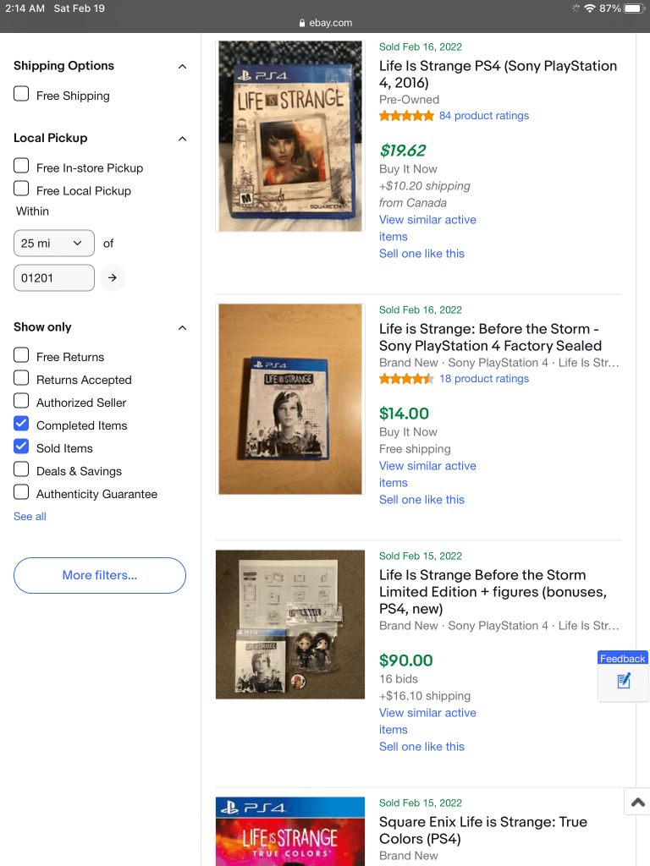Collapse the Shipping Options section

(182, 66)
